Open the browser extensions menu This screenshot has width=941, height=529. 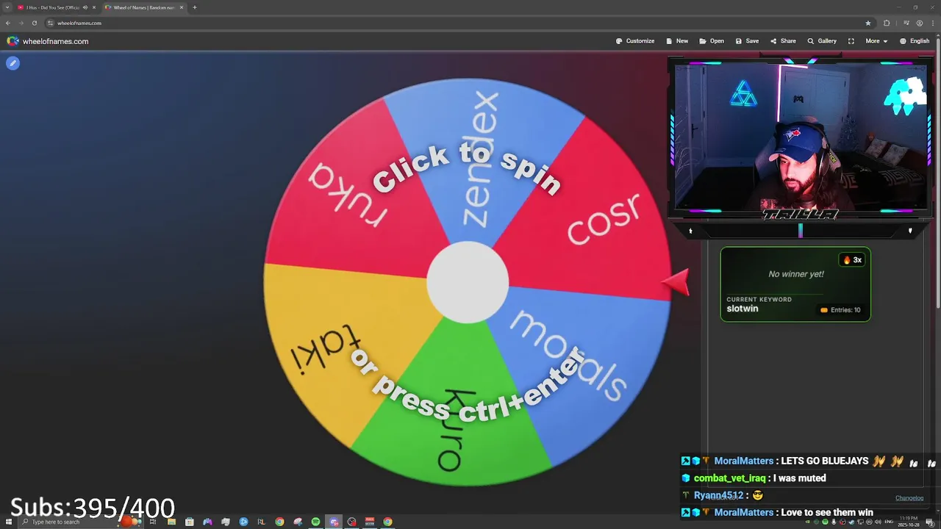coord(887,23)
